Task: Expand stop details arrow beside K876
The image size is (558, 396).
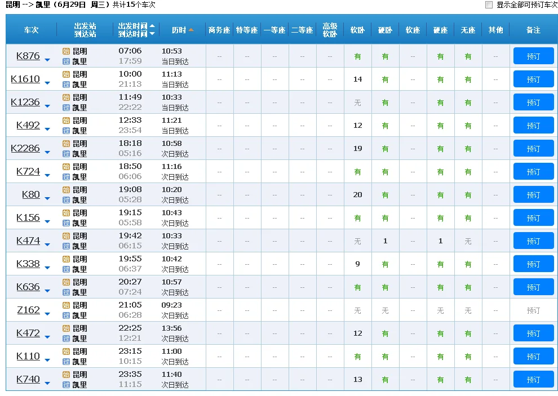Action: 47,60
